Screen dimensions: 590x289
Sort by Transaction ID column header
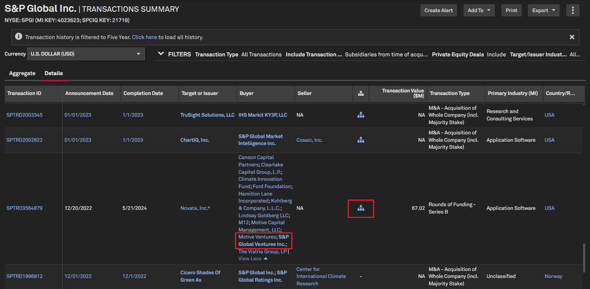[24, 93]
